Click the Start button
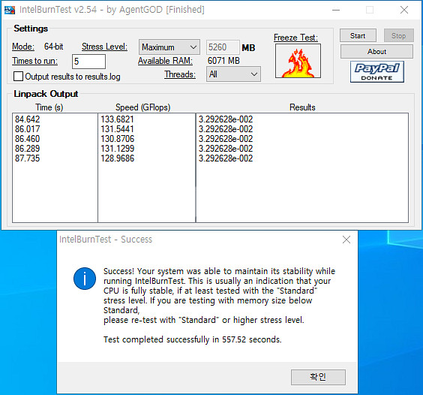Image resolution: width=423 pixels, height=395 pixels. coord(358,35)
